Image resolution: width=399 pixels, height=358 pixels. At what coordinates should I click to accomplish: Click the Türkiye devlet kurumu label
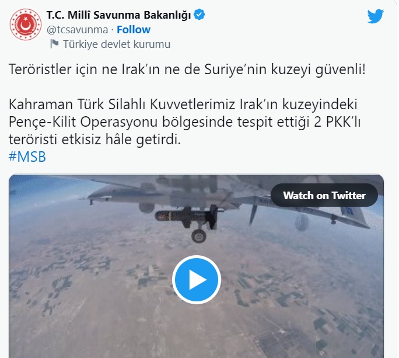[117, 44]
